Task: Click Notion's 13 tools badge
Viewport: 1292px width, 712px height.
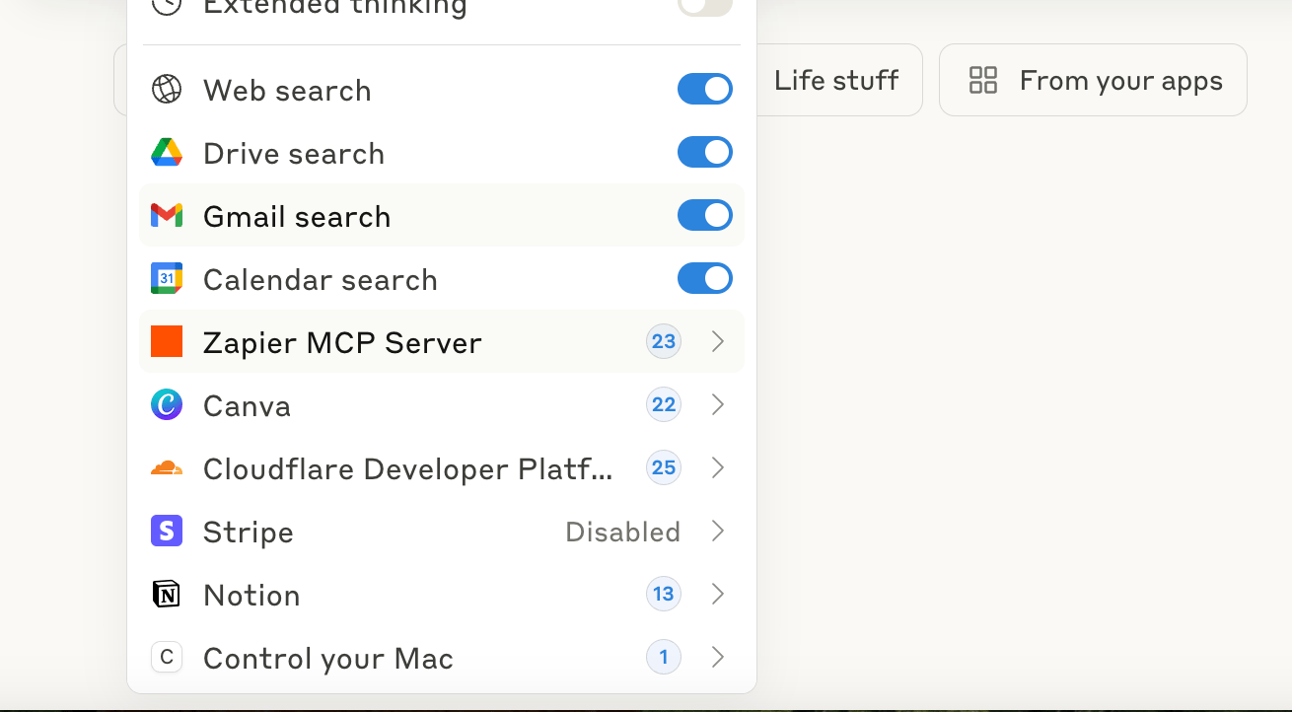Action: pyautogui.click(x=664, y=594)
